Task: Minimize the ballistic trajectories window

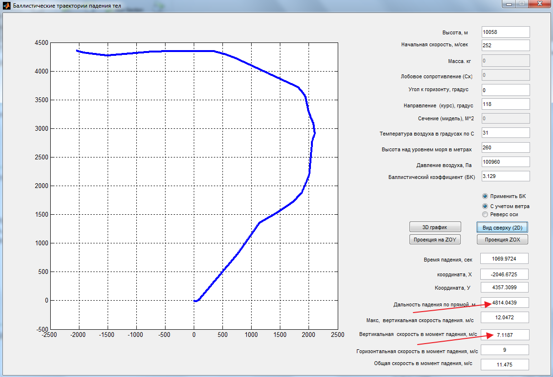Action: (509, 4)
